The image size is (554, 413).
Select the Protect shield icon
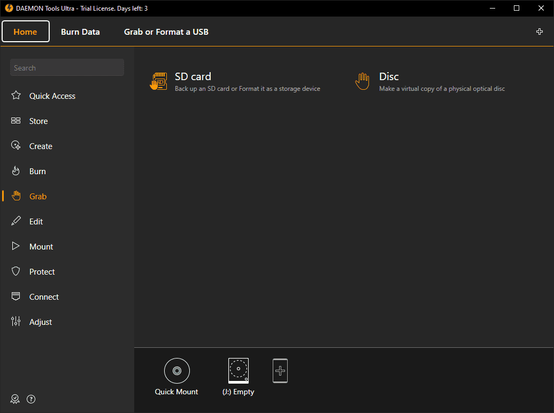pyautogui.click(x=16, y=271)
